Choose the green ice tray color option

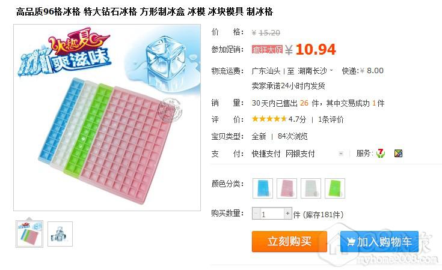point(334,188)
